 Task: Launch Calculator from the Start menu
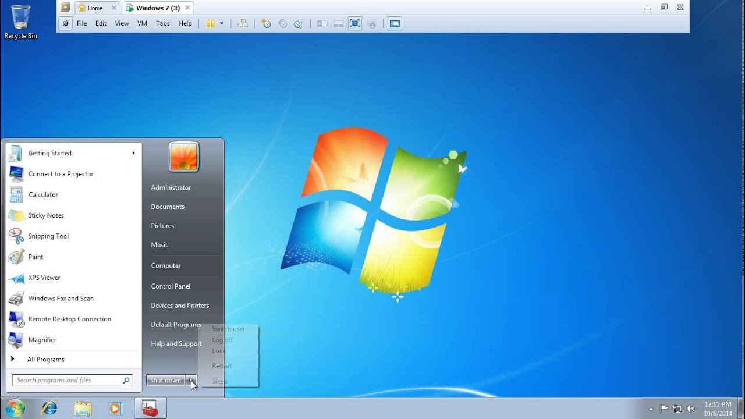tap(73, 194)
